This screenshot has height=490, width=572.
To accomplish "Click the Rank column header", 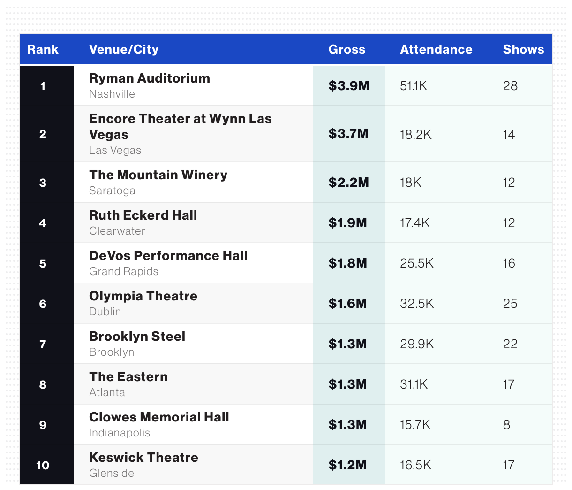I will 43,49.
